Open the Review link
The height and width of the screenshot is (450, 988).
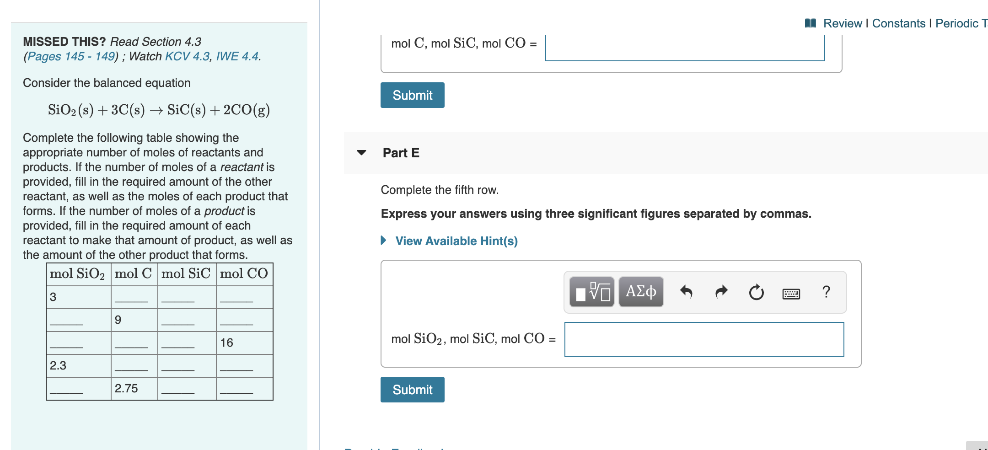843,23
